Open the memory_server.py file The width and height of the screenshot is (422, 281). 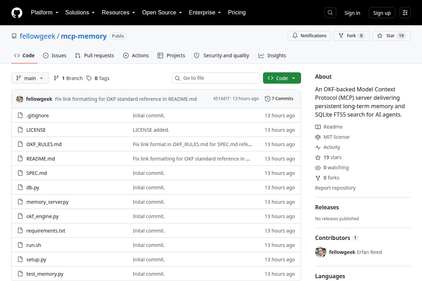[47, 202]
